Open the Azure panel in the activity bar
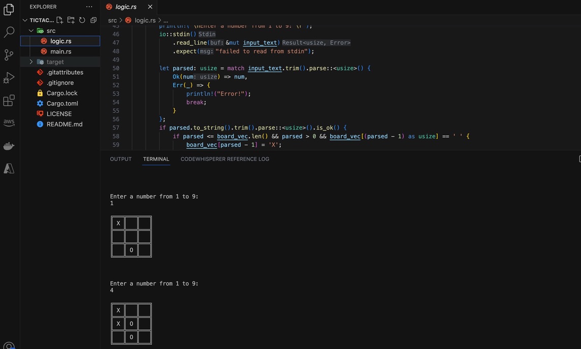 click(x=9, y=169)
